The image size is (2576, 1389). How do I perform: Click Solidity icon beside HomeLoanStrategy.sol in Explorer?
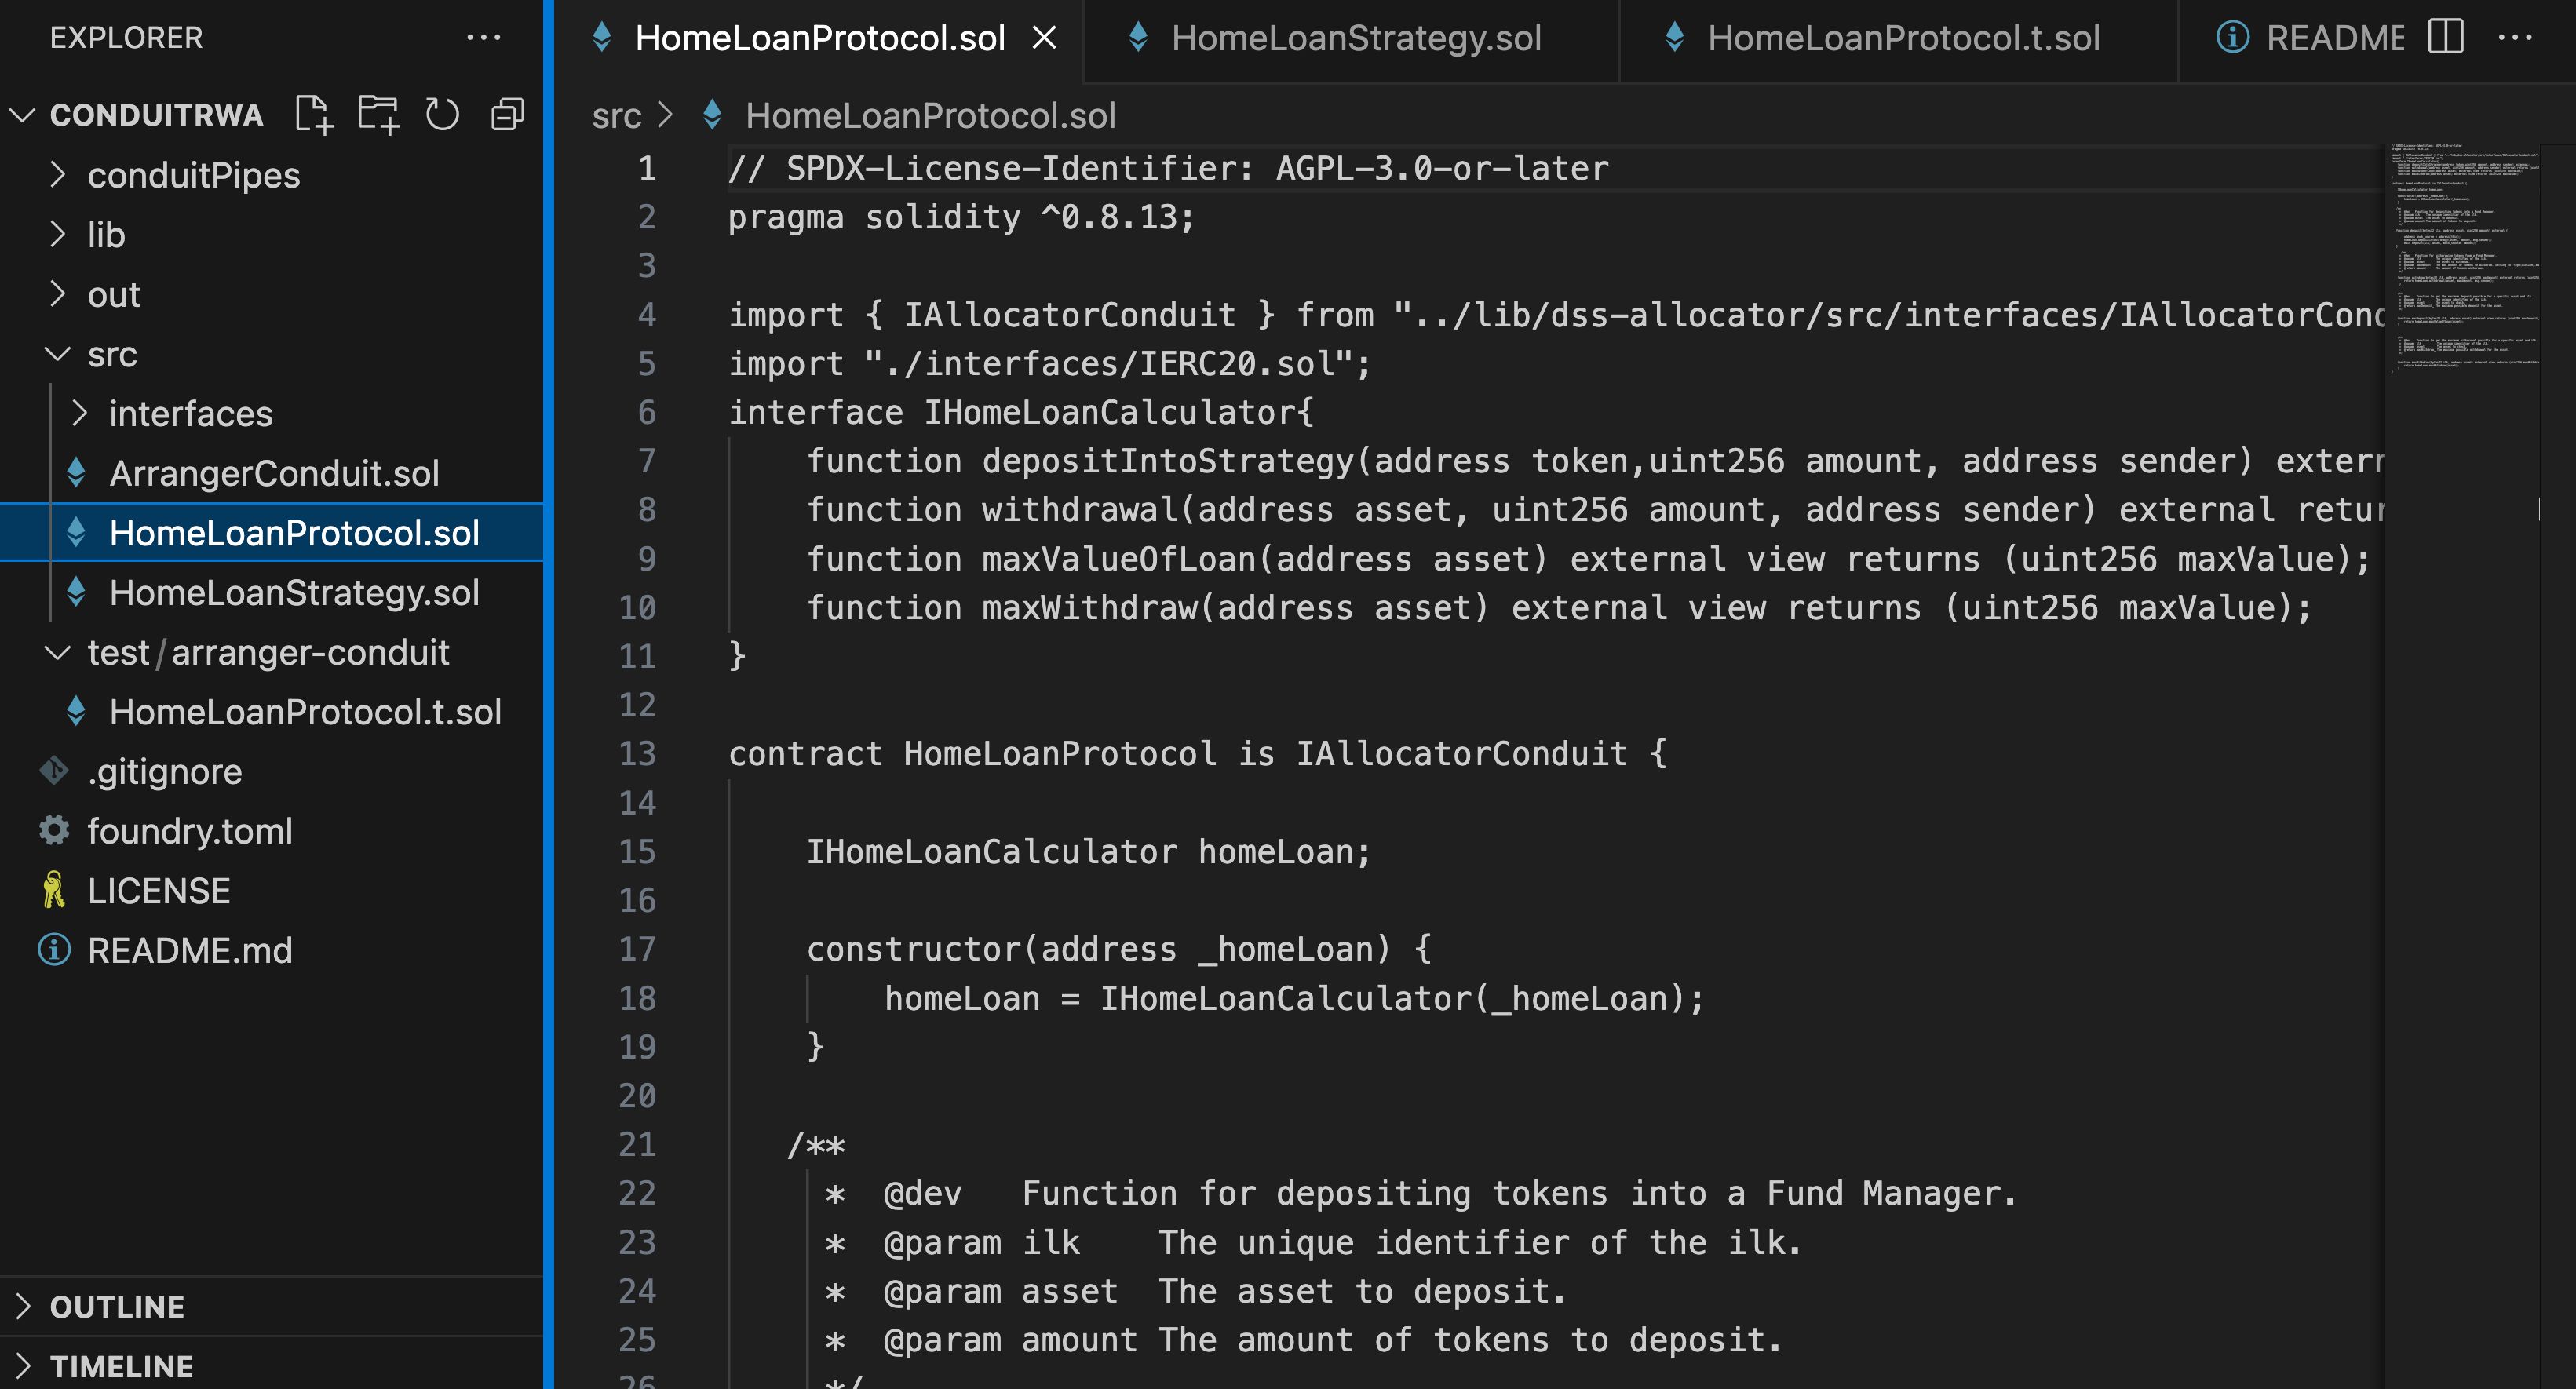(x=76, y=592)
